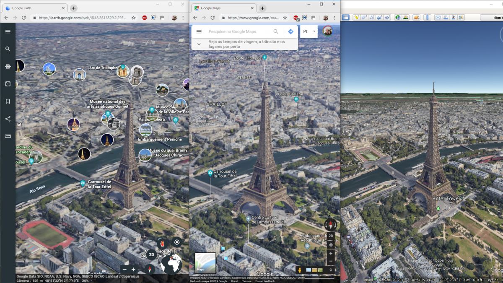This screenshot has width=503, height=283.
Task: Open Voyager ship-wheel icon in Google Earth
Action: (x=8, y=67)
